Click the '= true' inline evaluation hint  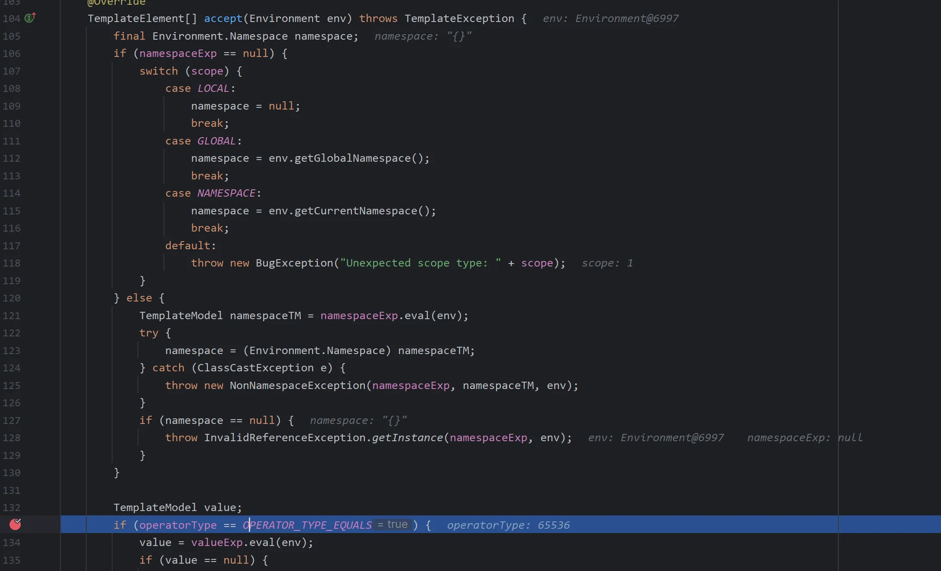[x=392, y=525]
